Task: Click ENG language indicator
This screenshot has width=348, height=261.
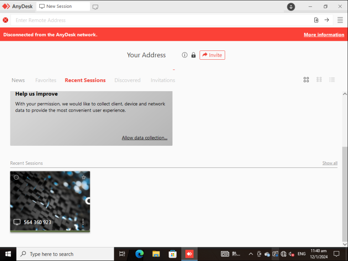Action: click(302, 254)
